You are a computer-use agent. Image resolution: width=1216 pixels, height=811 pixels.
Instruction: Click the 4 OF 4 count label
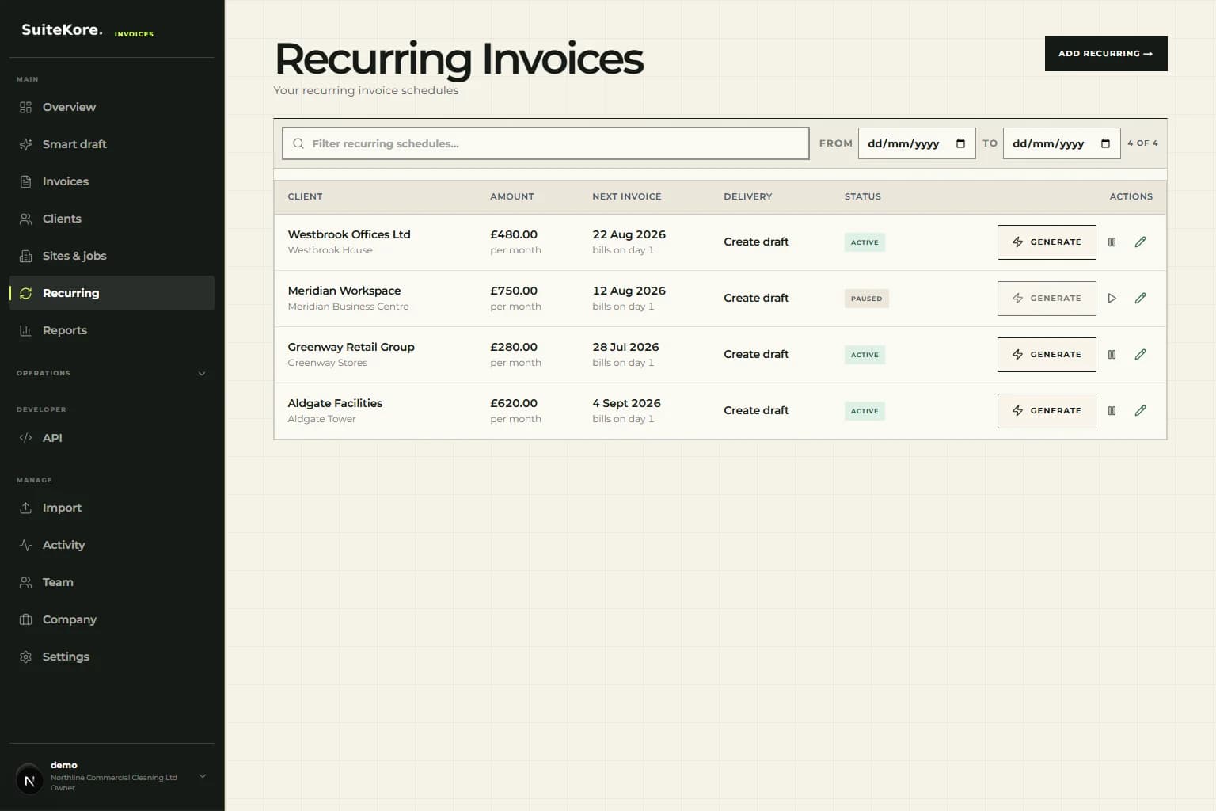pyautogui.click(x=1142, y=143)
